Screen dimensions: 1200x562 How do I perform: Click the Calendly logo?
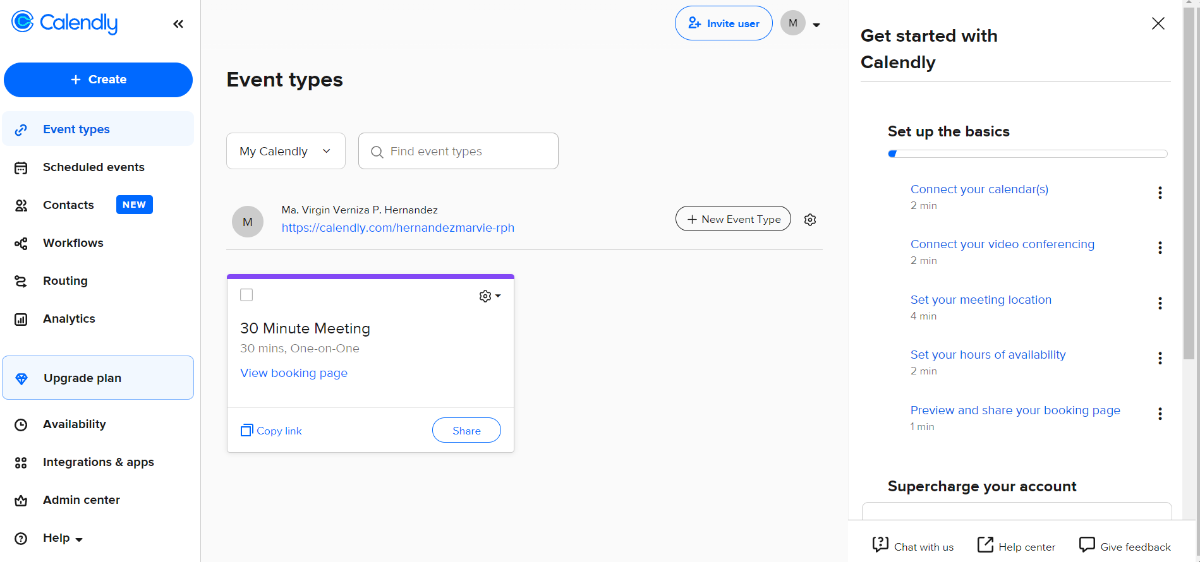(64, 23)
